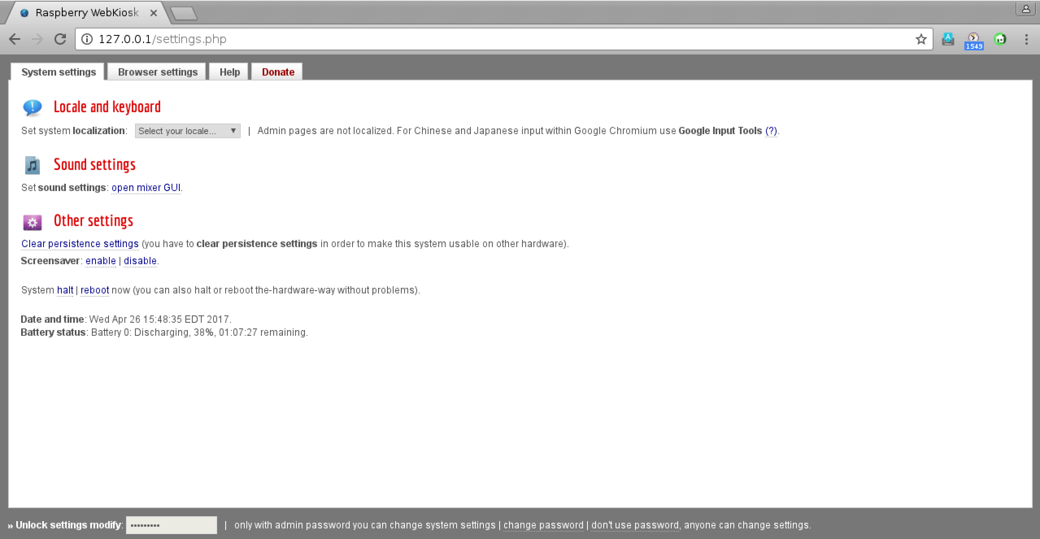Focus the Unlock settings password field

[171, 525]
